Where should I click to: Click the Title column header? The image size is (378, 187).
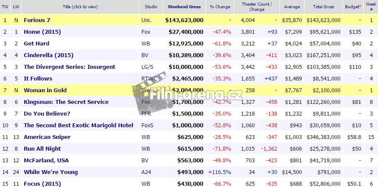coord(80,7)
